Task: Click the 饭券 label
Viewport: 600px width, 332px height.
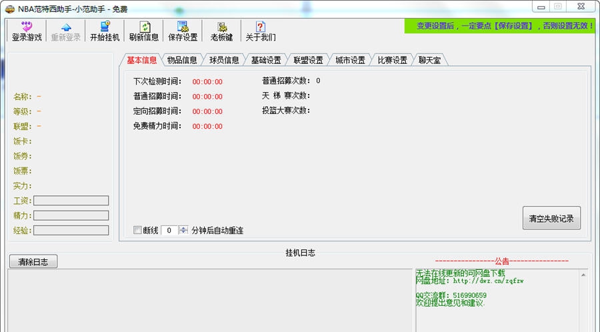Action: [x=23, y=156]
